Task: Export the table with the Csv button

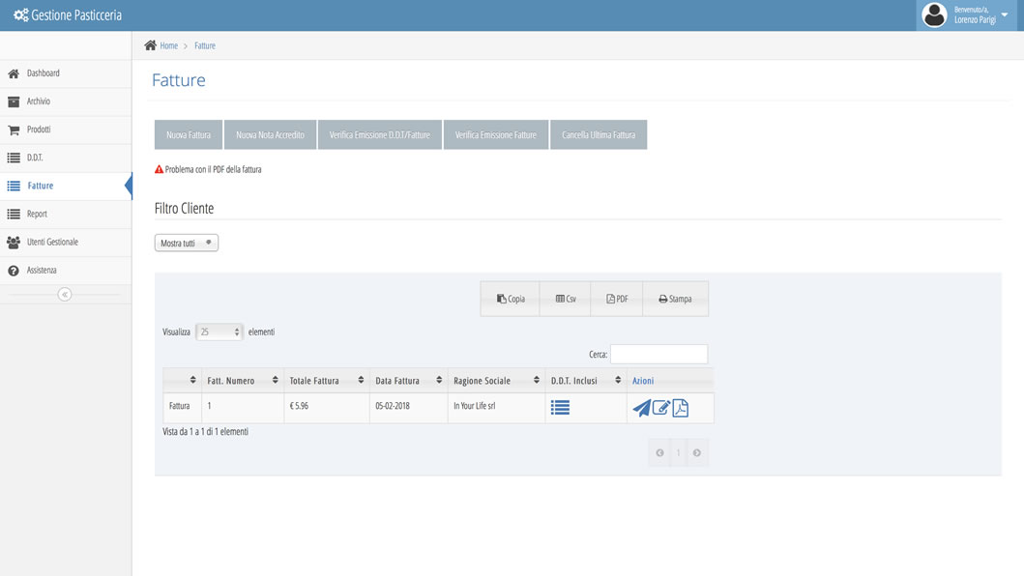Action: [566, 299]
